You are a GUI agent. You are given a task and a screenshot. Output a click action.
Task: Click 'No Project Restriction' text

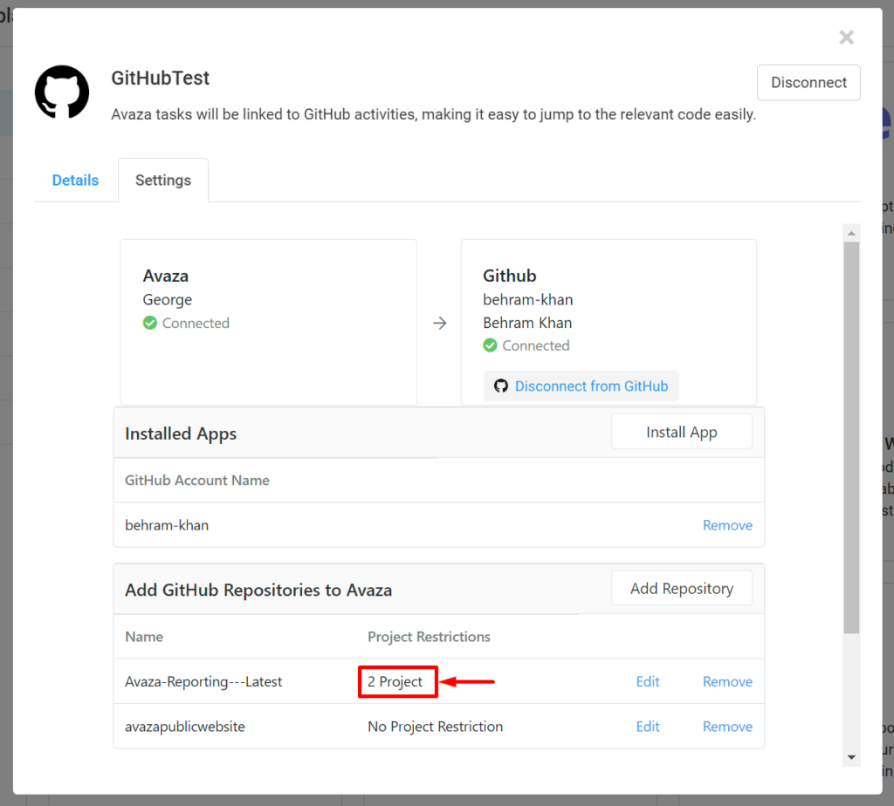435,727
